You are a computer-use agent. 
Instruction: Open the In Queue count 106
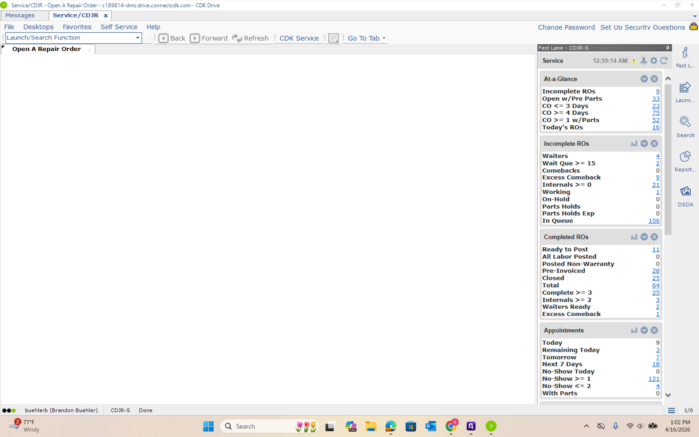[x=653, y=221]
